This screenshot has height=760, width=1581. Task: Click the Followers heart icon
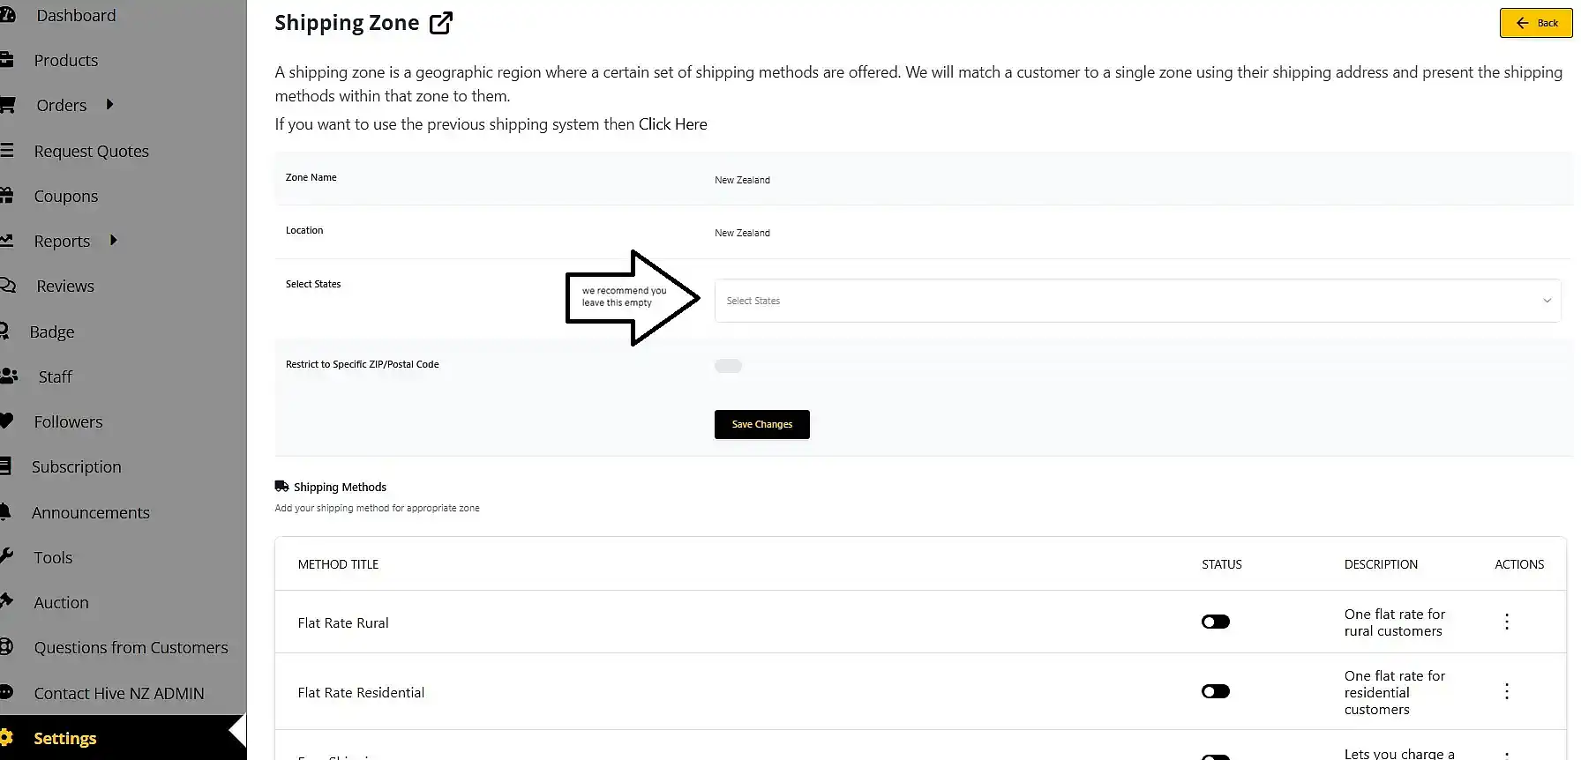[x=6, y=421]
